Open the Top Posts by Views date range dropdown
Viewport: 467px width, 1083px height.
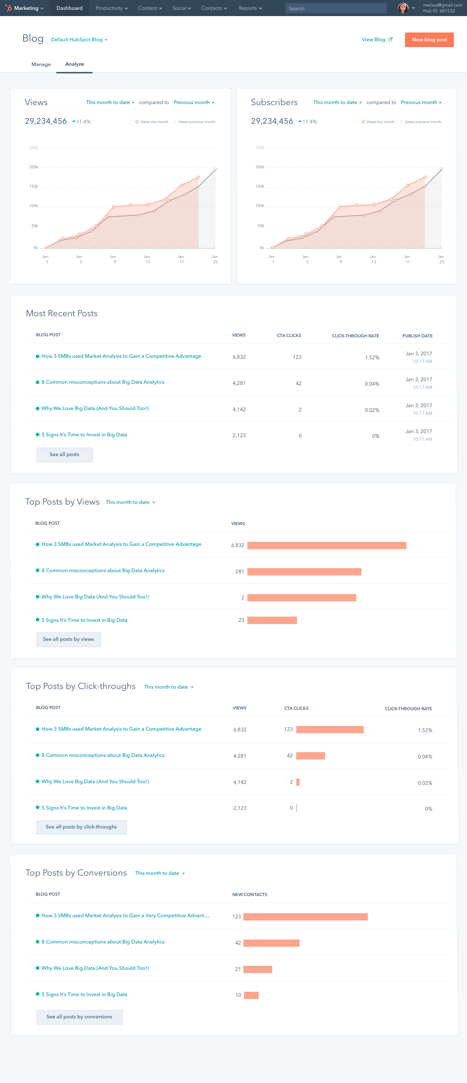(x=130, y=502)
